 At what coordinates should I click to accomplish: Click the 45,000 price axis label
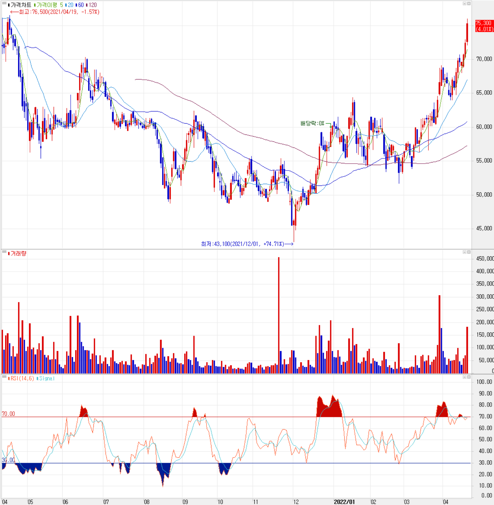click(484, 228)
